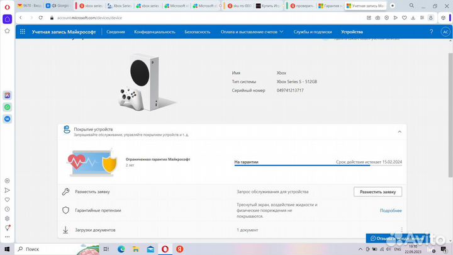
Task: Click the Загрузки документов row
Action: pos(232,230)
